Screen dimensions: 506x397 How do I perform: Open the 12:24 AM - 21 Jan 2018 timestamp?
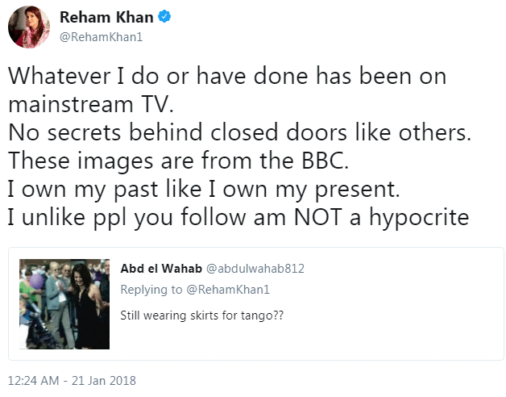pyautogui.click(x=72, y=381)
